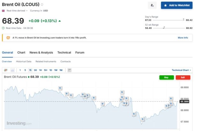Open the News & Analysis tab
198x131 pixels.
(41, 52)
